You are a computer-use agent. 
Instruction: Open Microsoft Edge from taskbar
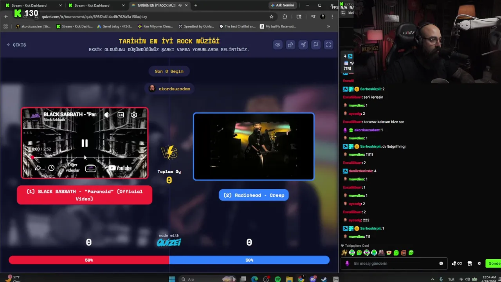click(x=254, y=279)
